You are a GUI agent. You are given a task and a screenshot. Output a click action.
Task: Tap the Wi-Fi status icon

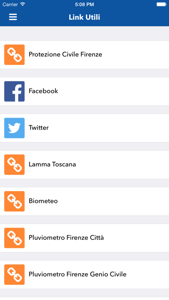23,4
